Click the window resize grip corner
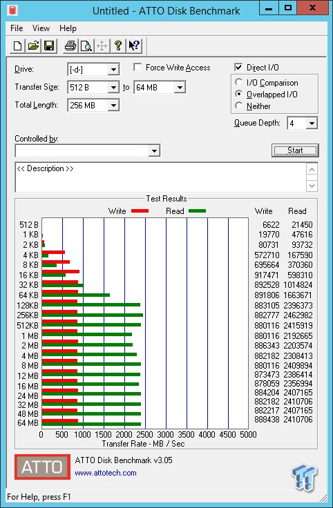 coord(323,498)
